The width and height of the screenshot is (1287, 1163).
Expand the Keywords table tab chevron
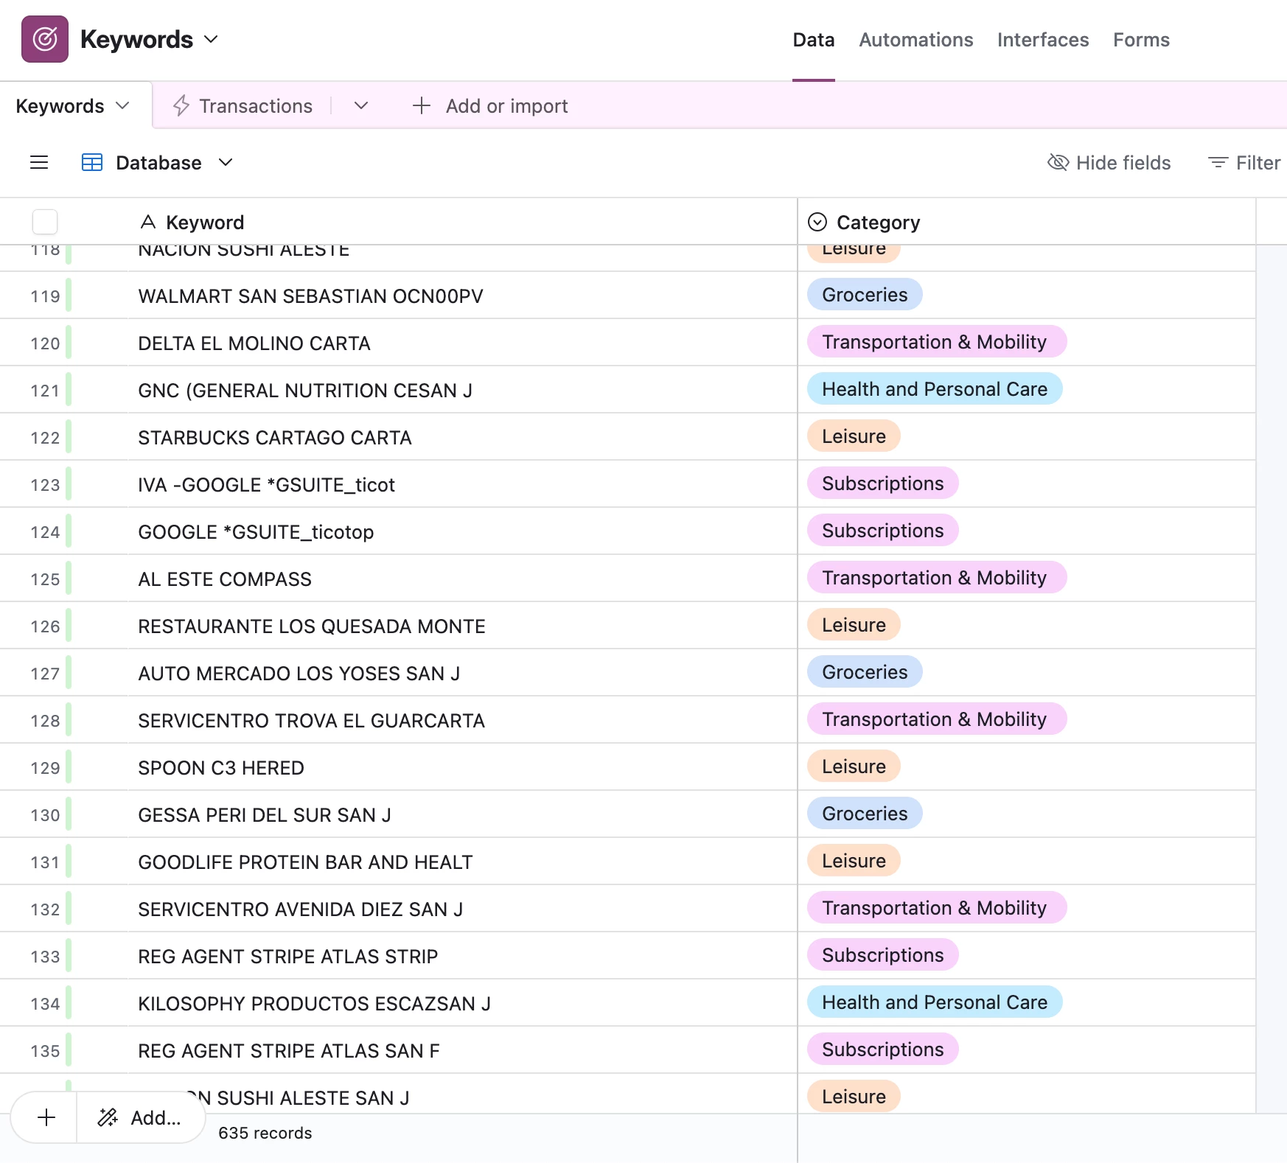pyautogui.click(x=123, y=105)
